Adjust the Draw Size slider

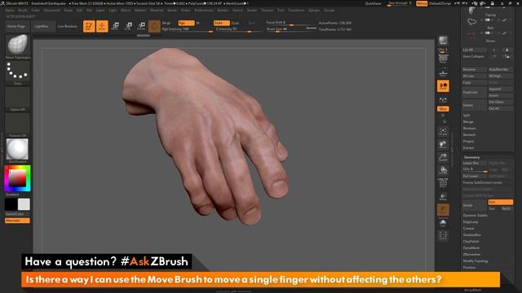(291, 29)
